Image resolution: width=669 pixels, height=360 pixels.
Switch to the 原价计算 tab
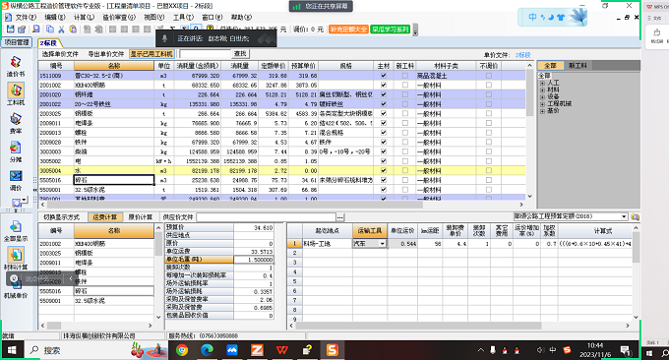click(141, 217)
